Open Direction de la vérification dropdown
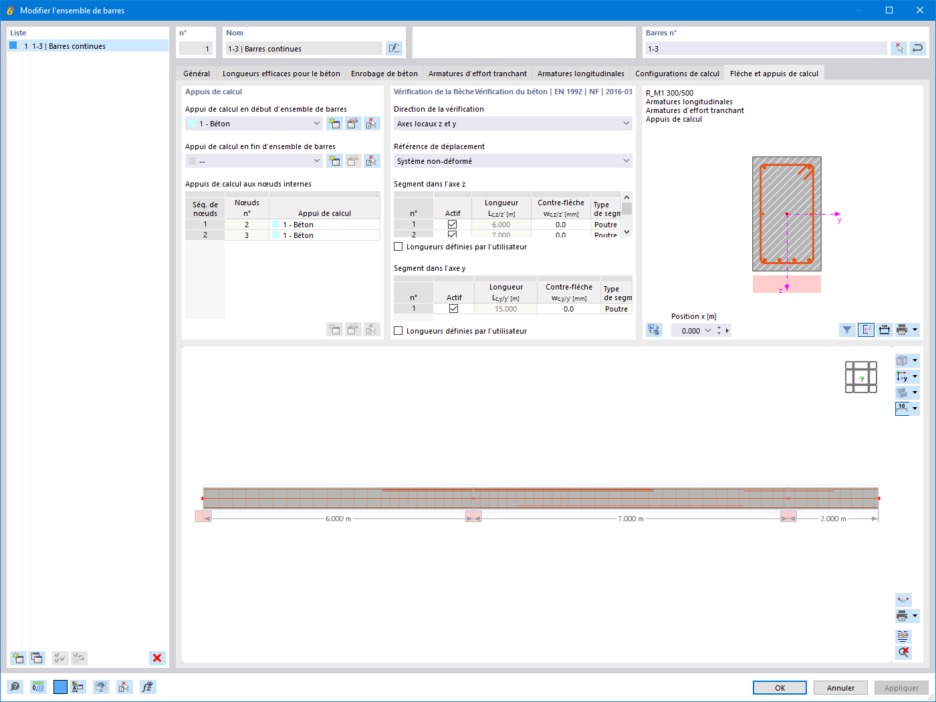Viewport: 936px width, 702px height. tap(513, 124)
